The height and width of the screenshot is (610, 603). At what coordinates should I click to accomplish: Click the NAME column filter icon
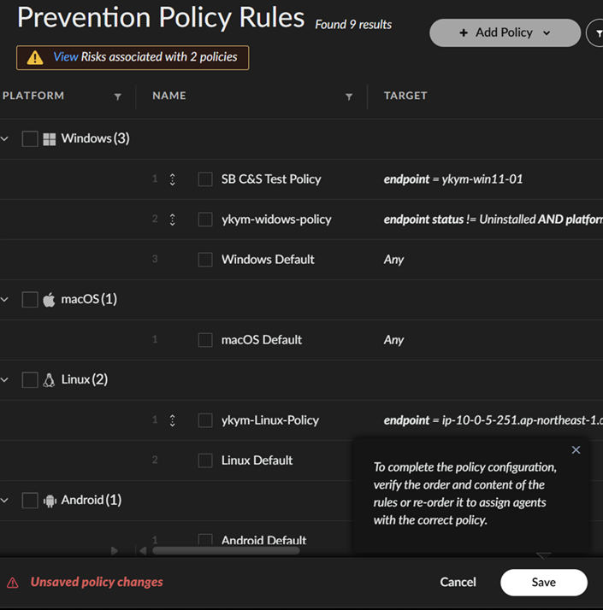tap(349, 97)
